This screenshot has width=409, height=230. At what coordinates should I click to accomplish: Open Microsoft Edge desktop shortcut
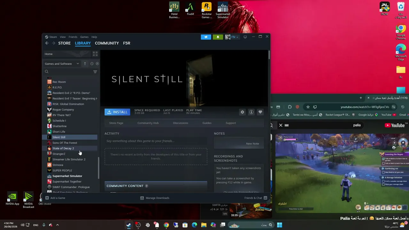(401, 52)
